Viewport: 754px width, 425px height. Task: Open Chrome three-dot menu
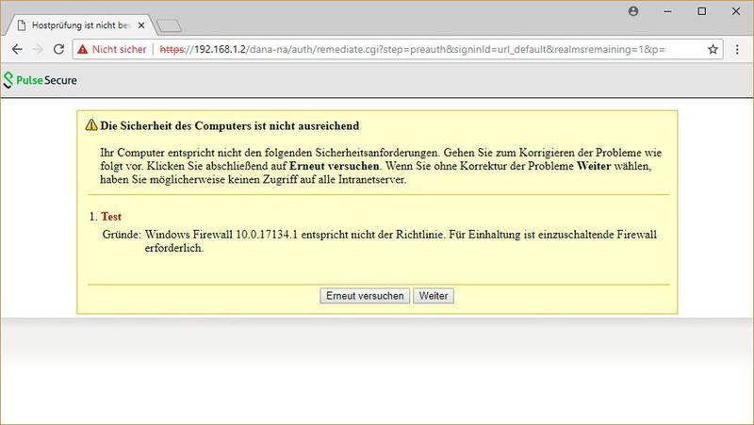(x=737, y=49)
